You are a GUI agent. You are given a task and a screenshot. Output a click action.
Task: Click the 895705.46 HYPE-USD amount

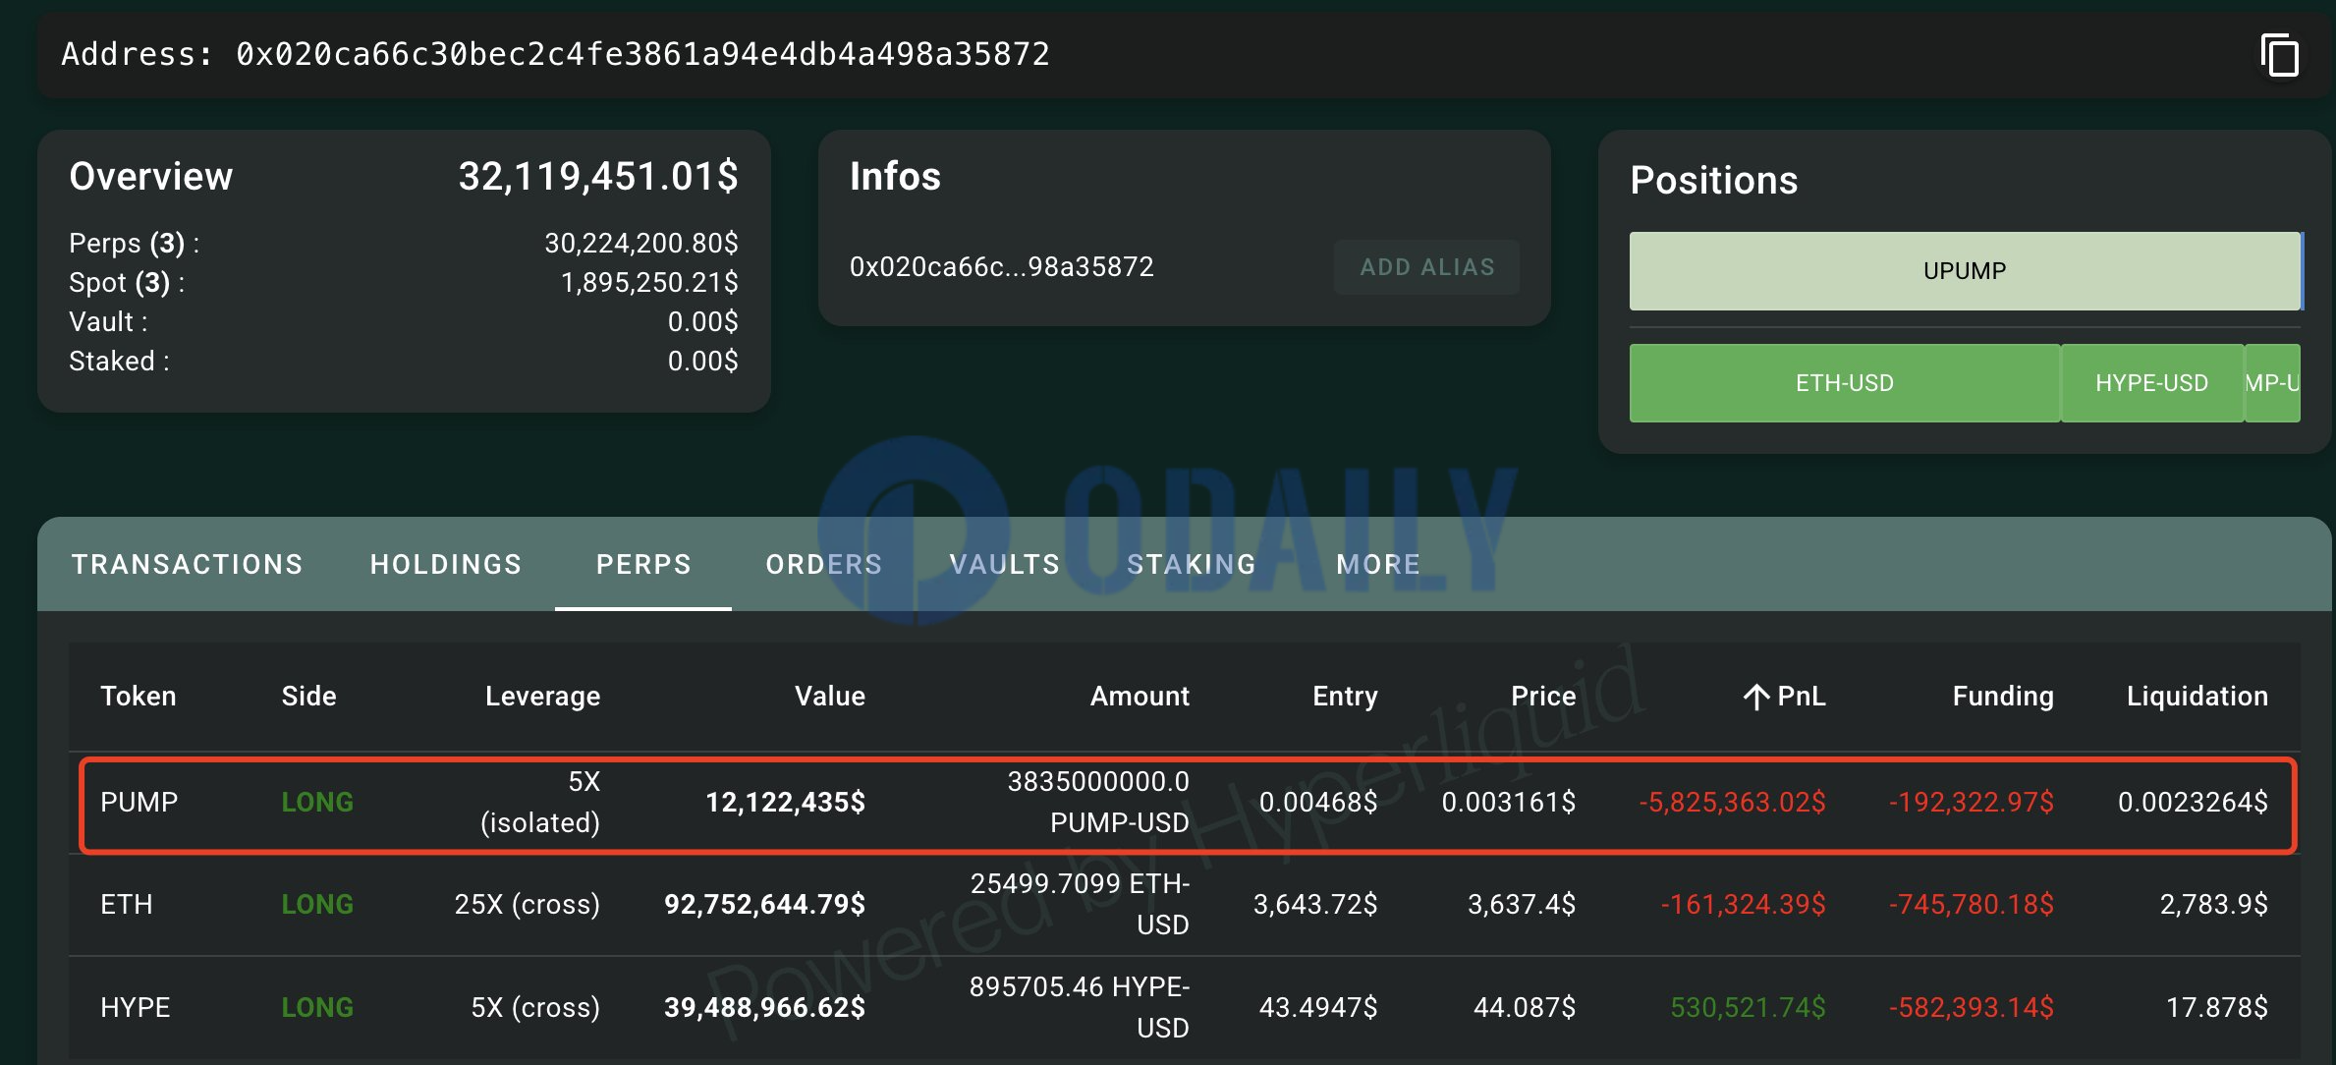(1079, 1008)
